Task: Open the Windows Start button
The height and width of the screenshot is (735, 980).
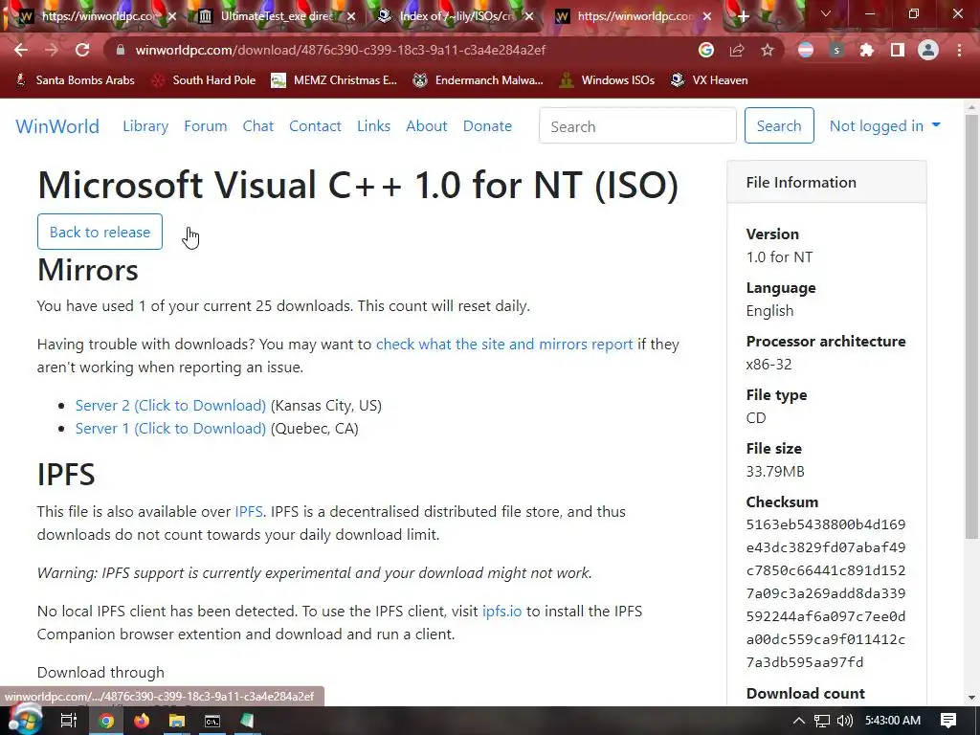Action: (x=25, y=720)
